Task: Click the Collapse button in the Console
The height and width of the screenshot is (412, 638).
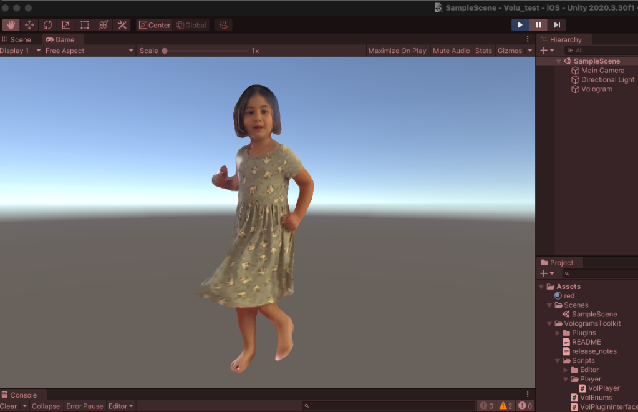Action: tap(46, 406)
